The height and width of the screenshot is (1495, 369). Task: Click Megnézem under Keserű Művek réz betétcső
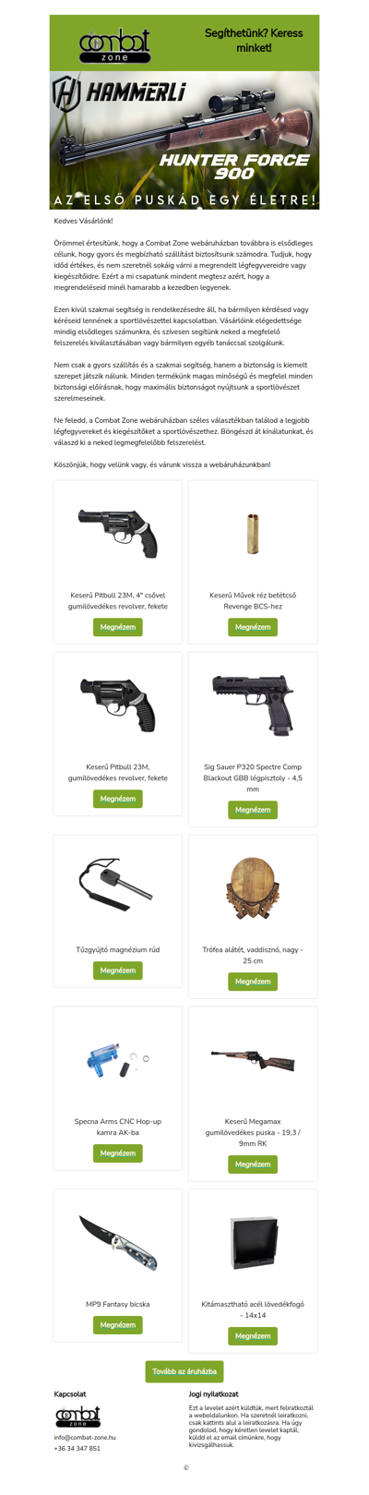(x=253, y=627)
